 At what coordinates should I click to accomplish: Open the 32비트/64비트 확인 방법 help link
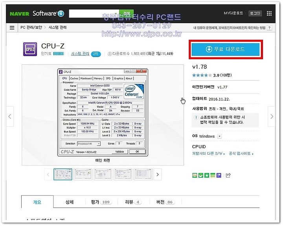pos(230,28)
